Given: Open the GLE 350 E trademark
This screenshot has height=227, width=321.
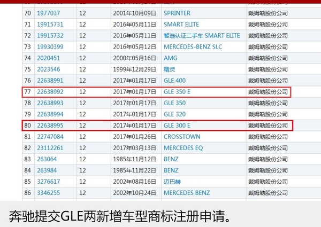Looking at the screenshot, I should pos(177,92).
